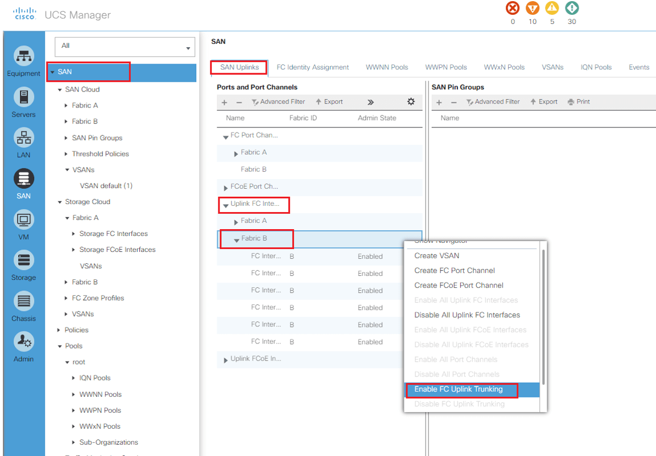This screenshot has height=456, width=656.
Task: Sort by the Admin State column header
Action: click(377, 118)
